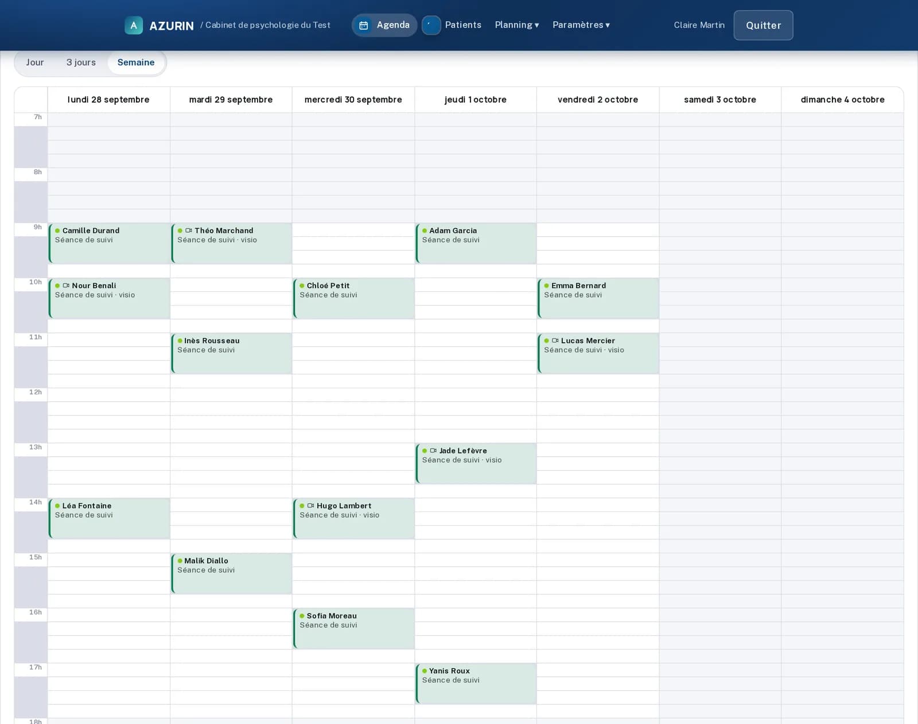Open Sofia Moreau's appointment
Screen dimensions: 918x724
(x=353, y=628)
